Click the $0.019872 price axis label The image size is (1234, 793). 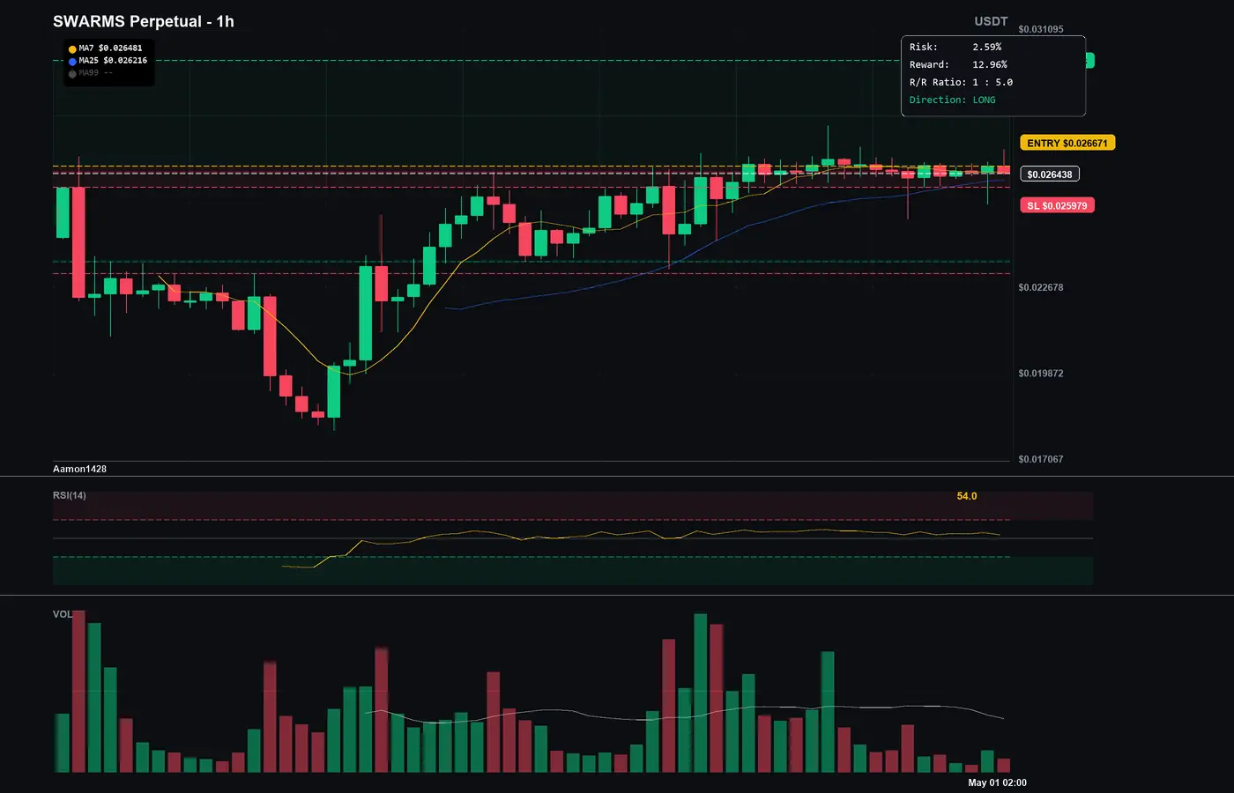pyautogui.click(x=1041, y=374)
